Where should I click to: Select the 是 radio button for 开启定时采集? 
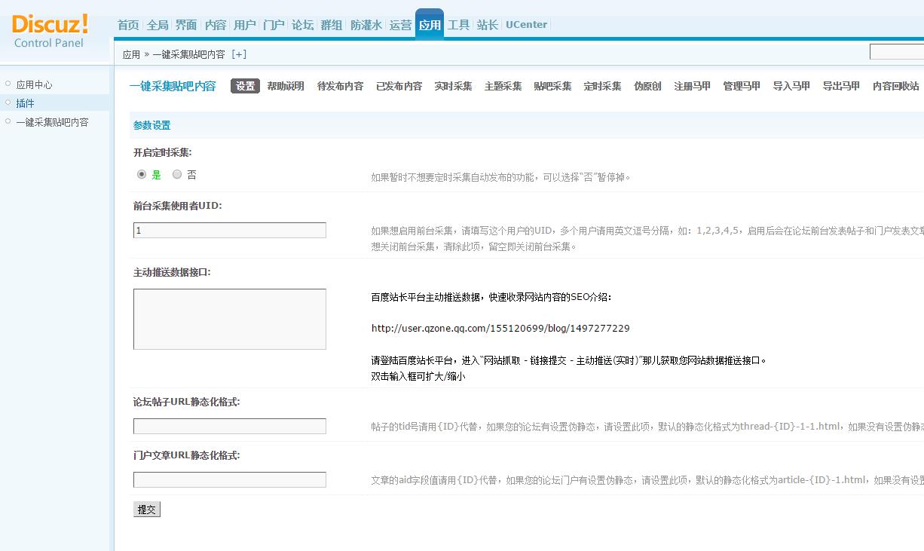[x=142, y=174]
